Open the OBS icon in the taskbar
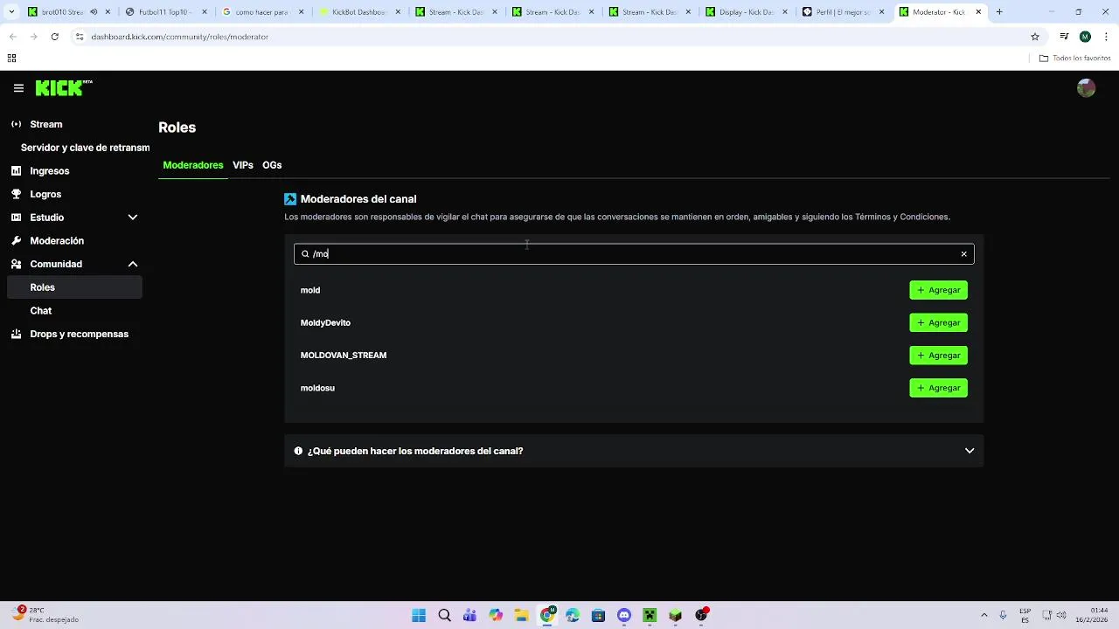The height and width of the screenshot is (629, 1119). tap(701, 615)
